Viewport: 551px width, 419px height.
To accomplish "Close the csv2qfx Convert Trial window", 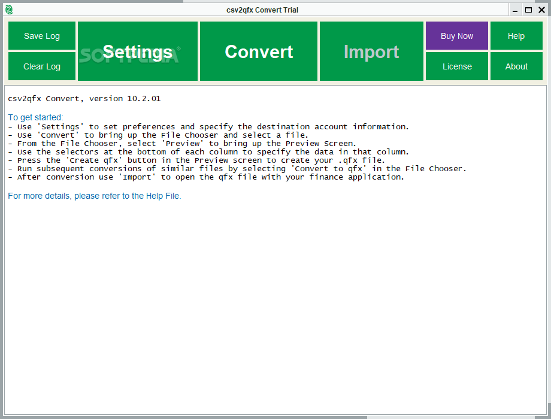I will pos(541,10).
